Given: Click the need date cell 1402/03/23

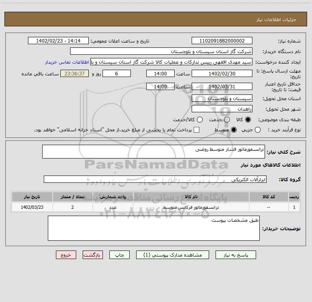Looking at the screenshot, I should [x=32, y=207].
